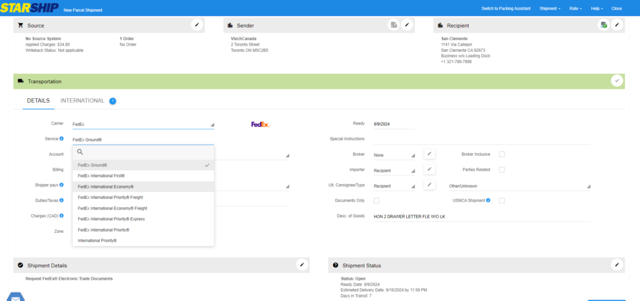This screenshot has width=640, height=301.
Task: Click the Service field showing FedEx Ground
Action: tap(143, 140)
